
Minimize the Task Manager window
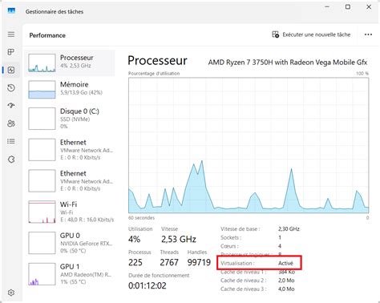(327, 7)
